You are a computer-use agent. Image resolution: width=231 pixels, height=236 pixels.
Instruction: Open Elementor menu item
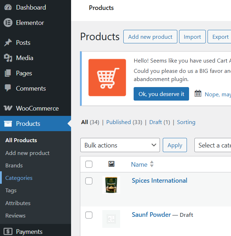pos(36,23)
